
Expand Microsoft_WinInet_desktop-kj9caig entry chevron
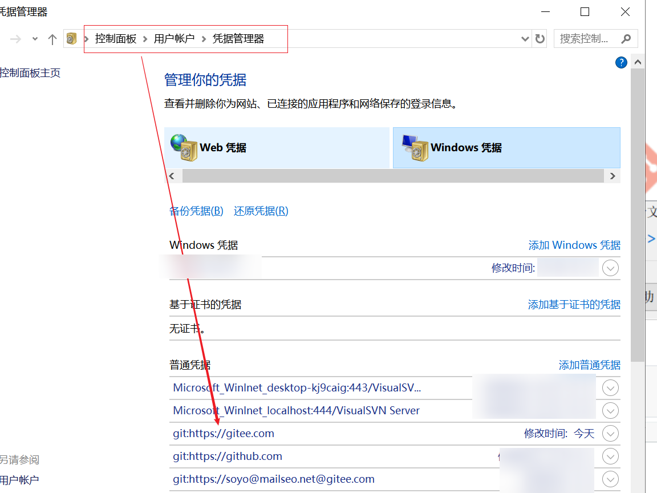pos(610,388)
